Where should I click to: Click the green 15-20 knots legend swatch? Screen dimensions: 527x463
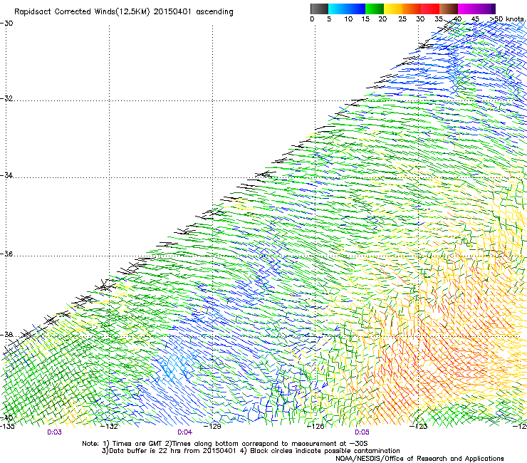[375, 9]
